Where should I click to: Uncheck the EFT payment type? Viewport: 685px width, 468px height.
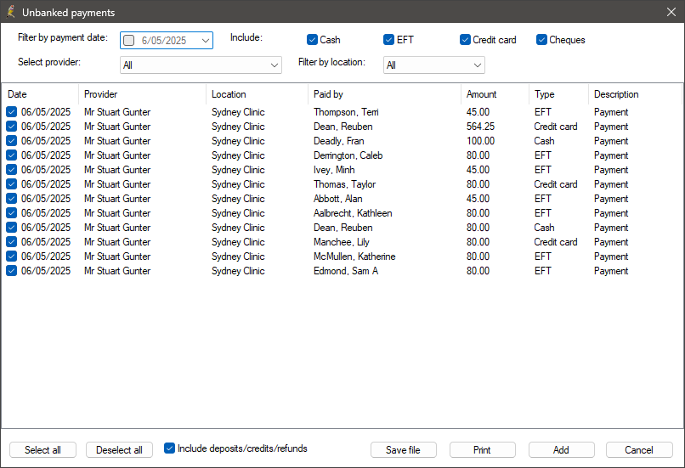click(x=388, y=40)
